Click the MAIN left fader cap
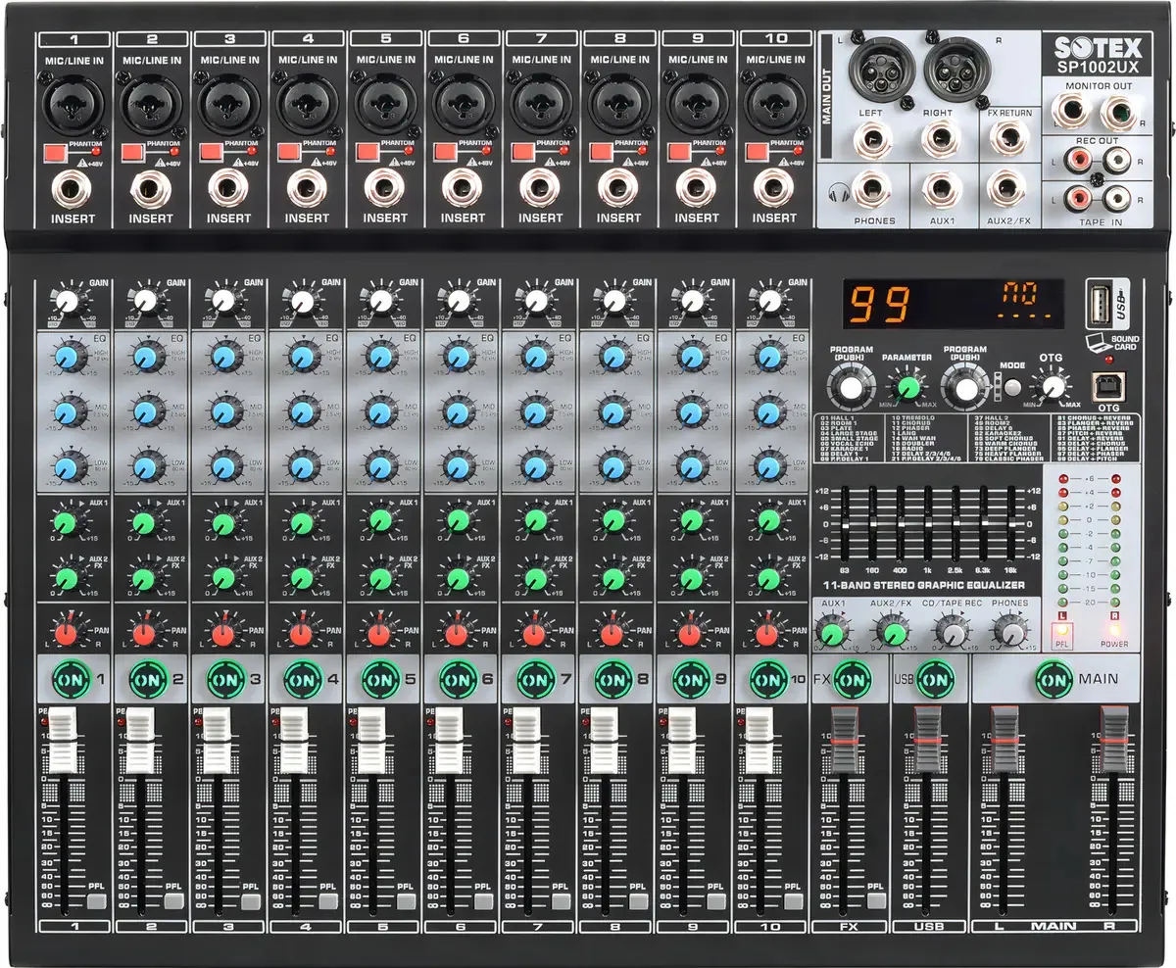The image size is (1176, 968). click(x=1003, y=742)
